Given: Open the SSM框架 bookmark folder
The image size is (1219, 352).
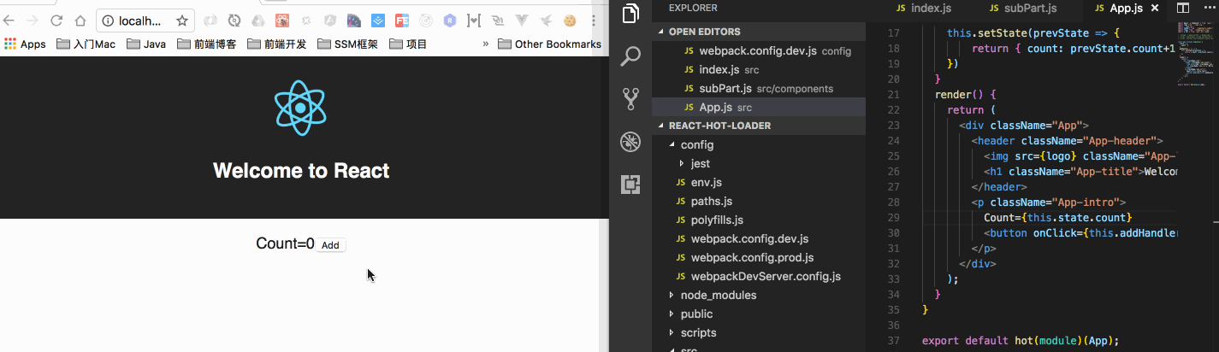Looking at the screenshot, I should pyautogui.click(x=347, y=44).
